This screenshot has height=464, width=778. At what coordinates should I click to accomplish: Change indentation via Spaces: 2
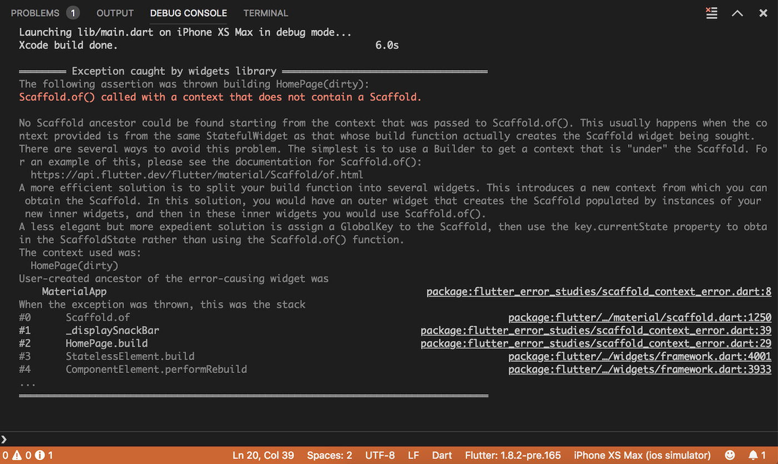(x=330, y=455)
